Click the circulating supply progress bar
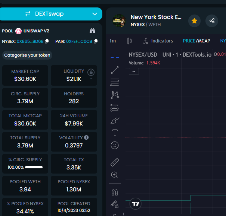This screenshot has height=216, width=226. tap(34, 167)
